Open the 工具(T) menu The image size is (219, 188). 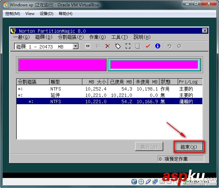[120, 37]
